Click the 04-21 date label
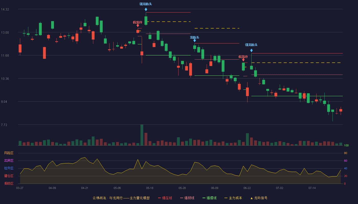 tap(85, 188)
